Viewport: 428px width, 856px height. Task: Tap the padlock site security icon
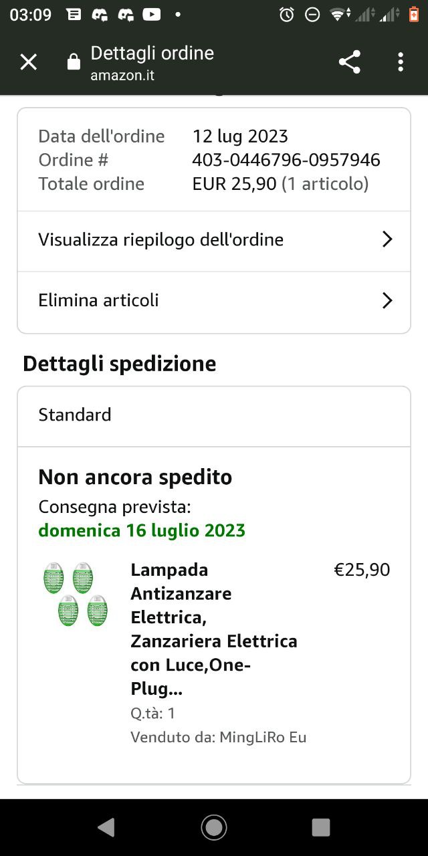74,62
